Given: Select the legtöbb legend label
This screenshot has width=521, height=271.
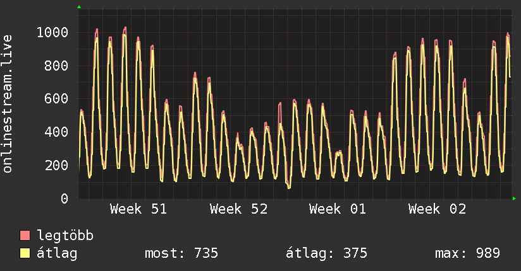Looking at the screenshot, I should point(65,236).
